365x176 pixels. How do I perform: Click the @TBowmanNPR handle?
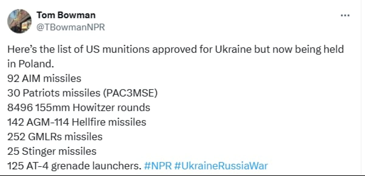click(x=71, y=27)
